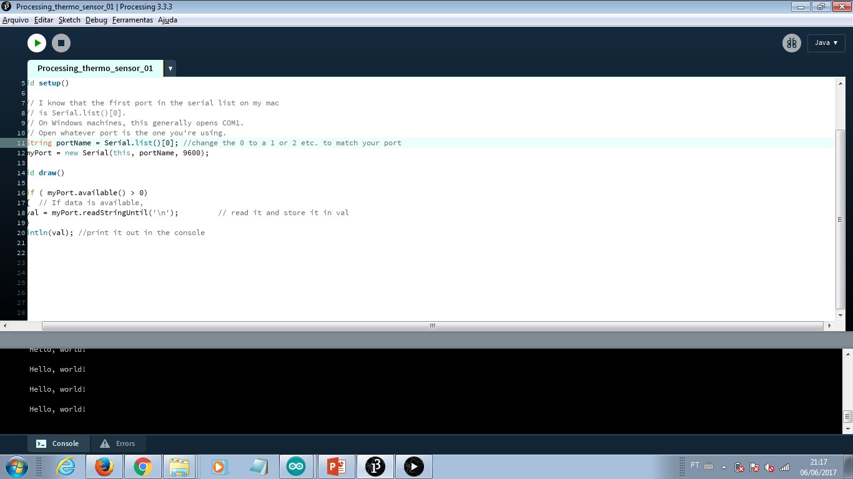Screen dimensions: 853x479
Task: Open the Java mode dropdown
Action: (826, 43)
